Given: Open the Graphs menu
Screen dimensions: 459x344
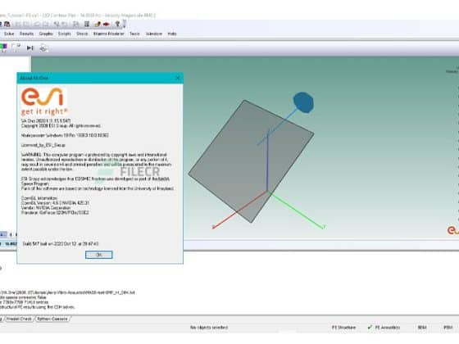Looking at the screenshot, I should [46, 34].
